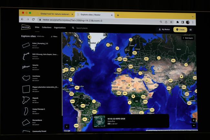Image resolution: width=210 pixels, height=140 pixels.
Task: Open the Chrome three-dot menu
Action: (x=193, y=22)
